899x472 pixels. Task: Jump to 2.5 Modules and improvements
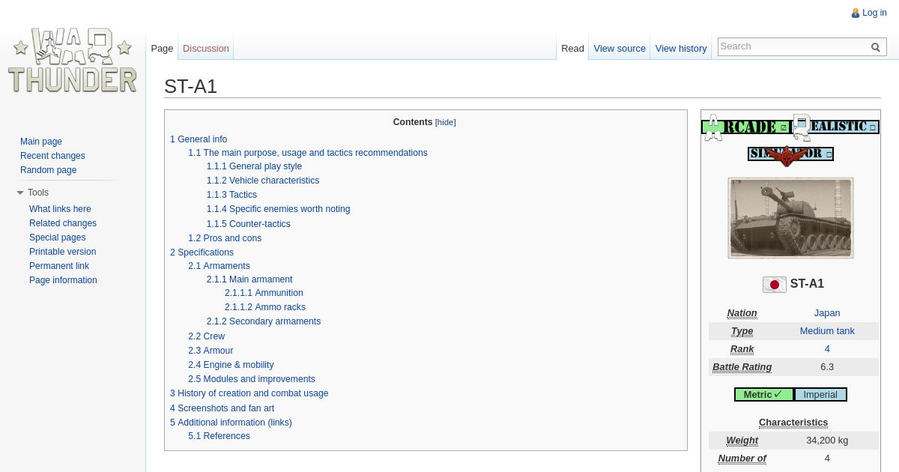252,379
